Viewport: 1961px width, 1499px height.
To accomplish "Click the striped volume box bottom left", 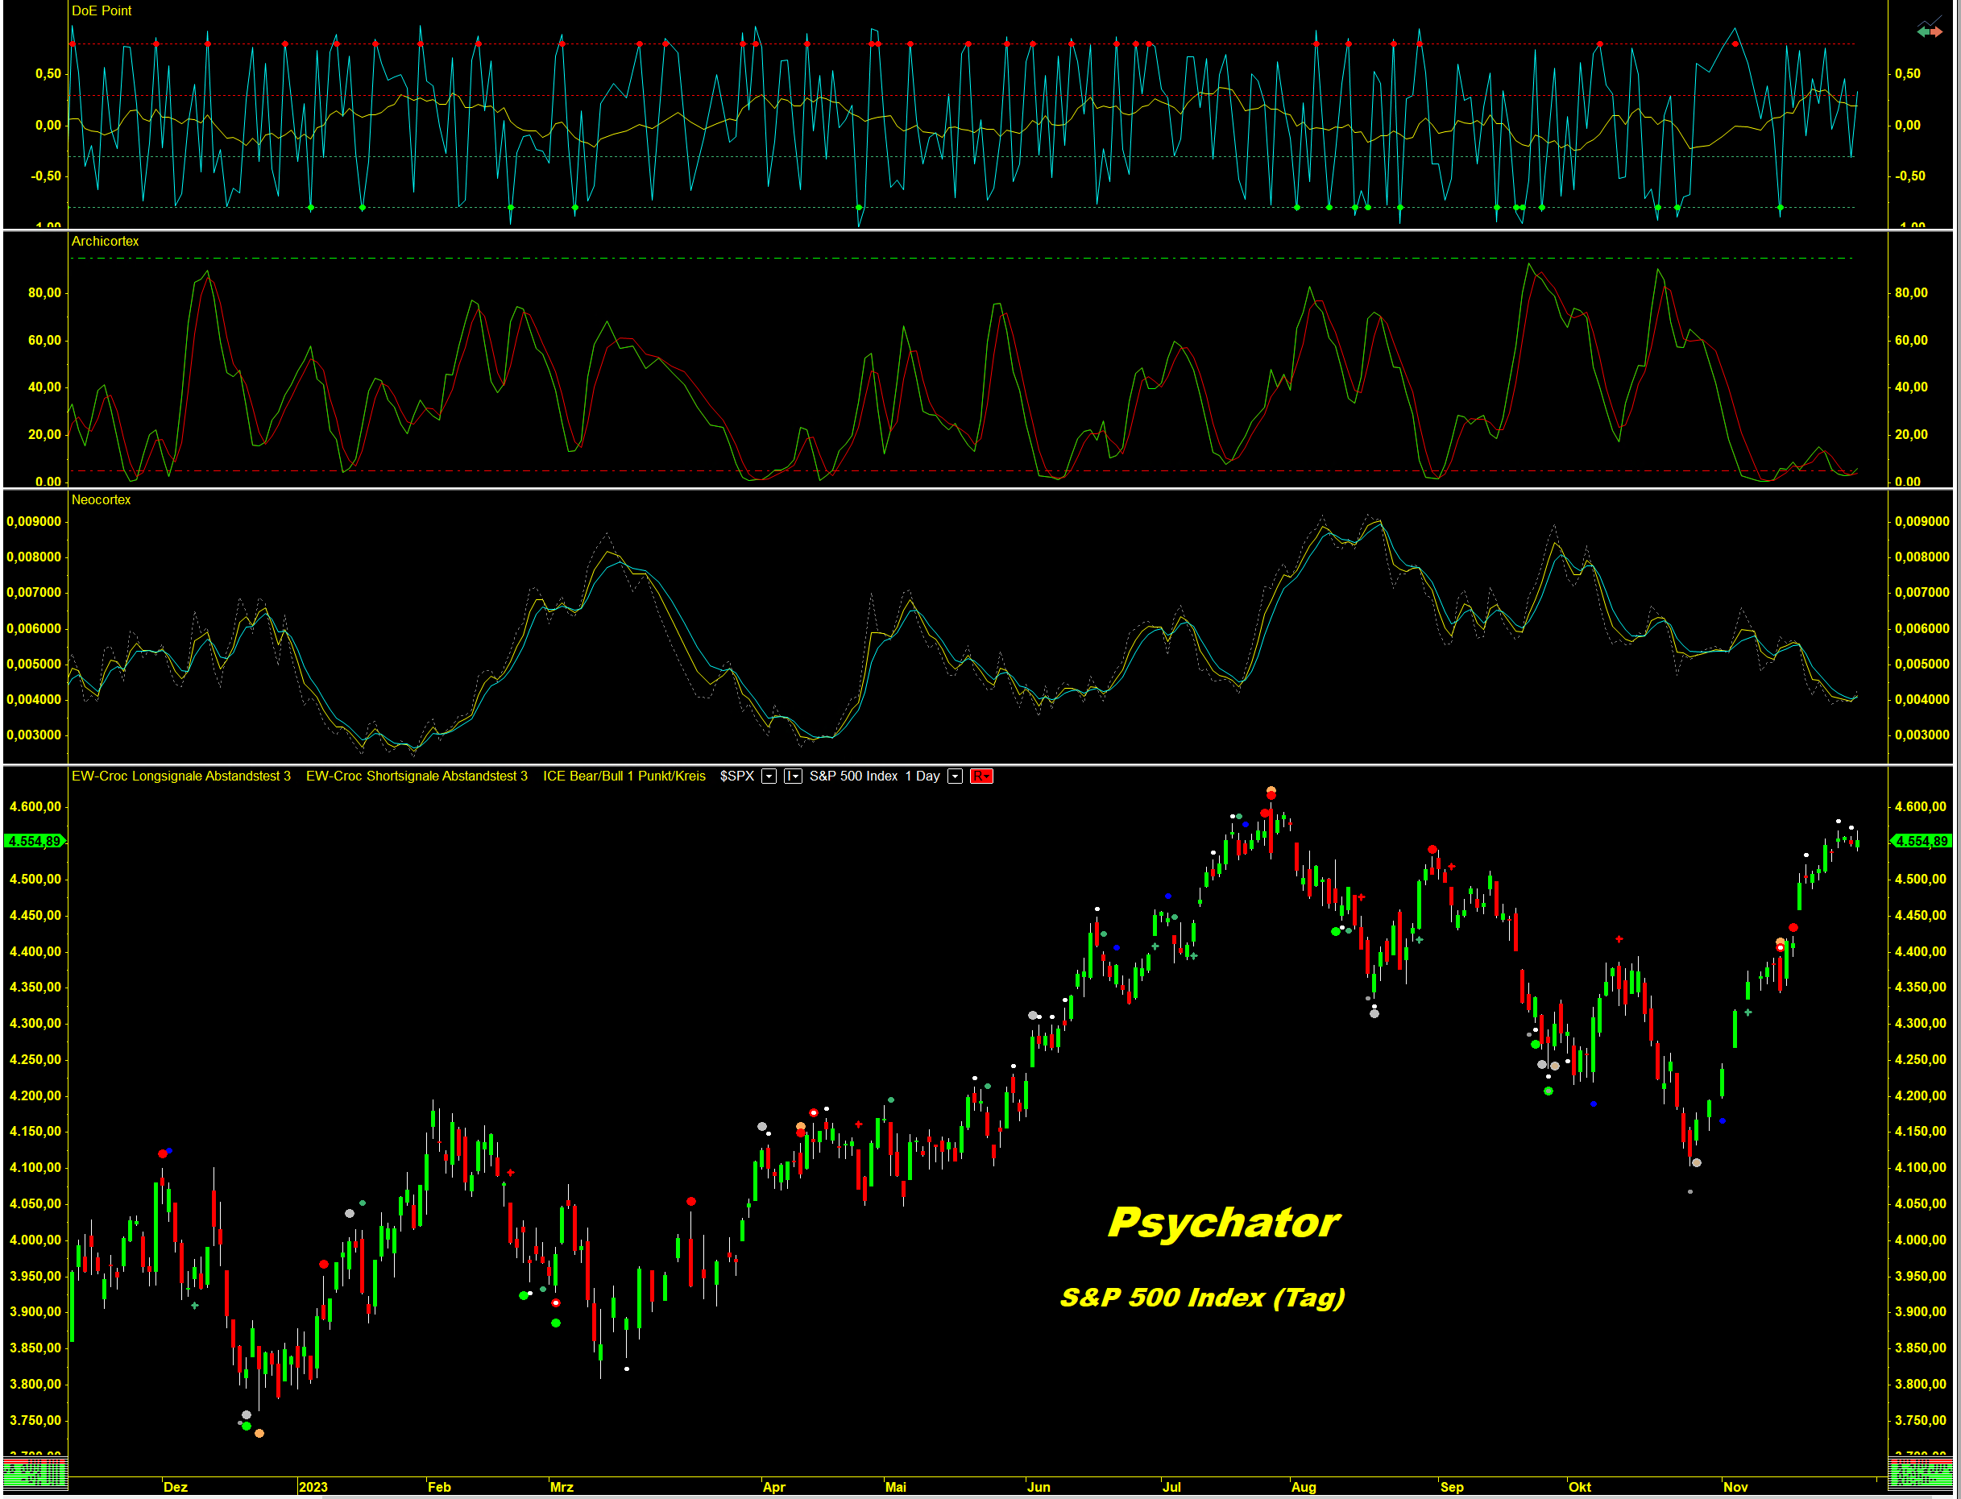I will click(35, 1473).
